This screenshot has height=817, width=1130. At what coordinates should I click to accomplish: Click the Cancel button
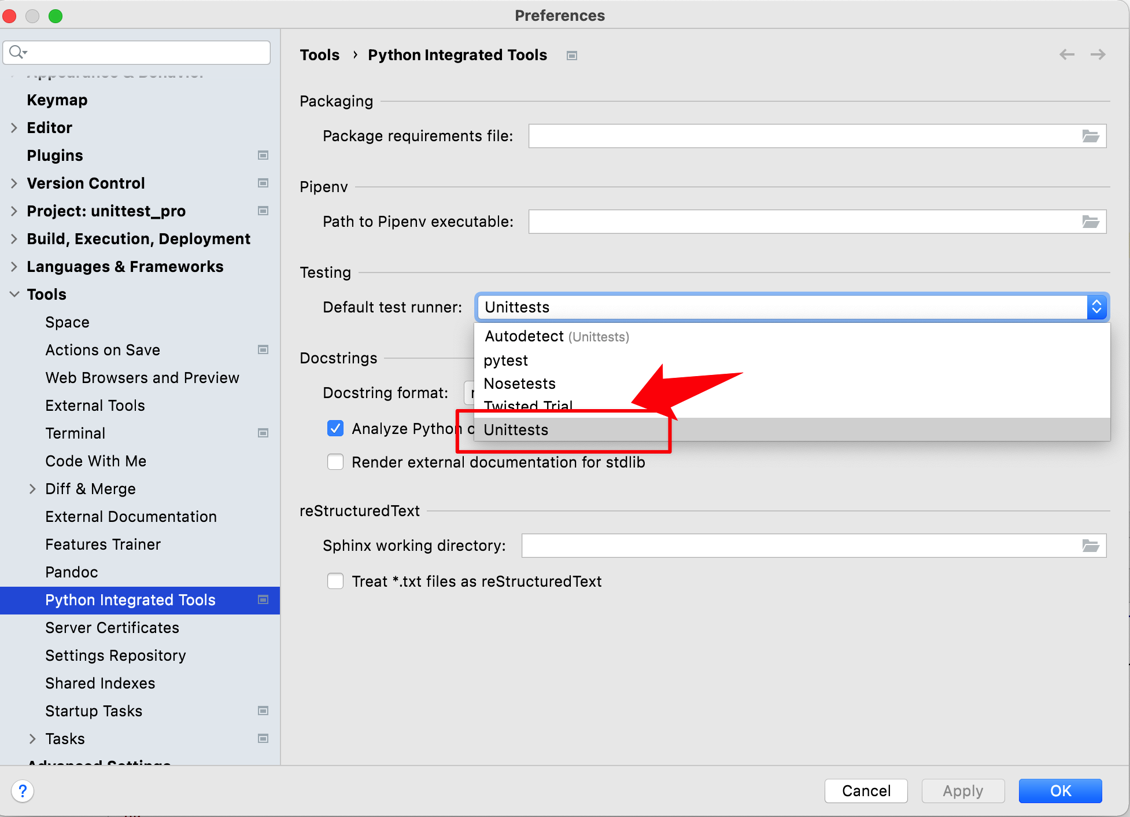coord(866,790)
